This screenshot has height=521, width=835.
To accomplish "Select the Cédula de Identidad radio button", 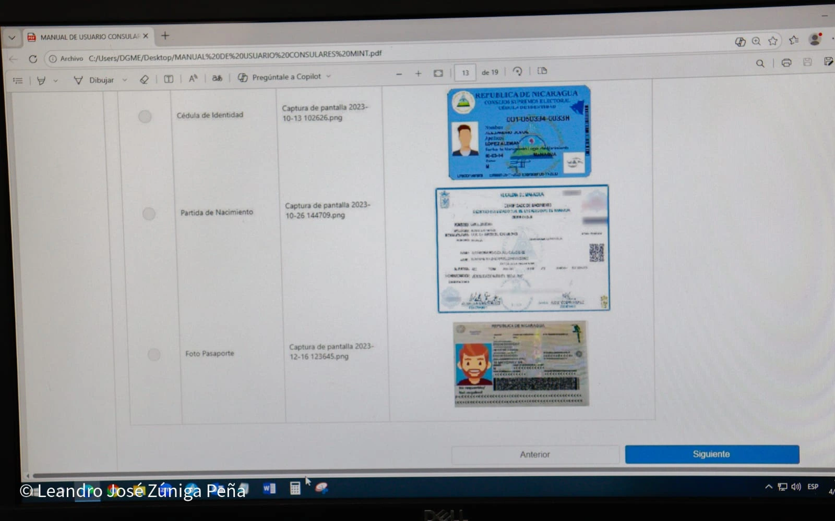I will tap(145, 116).
